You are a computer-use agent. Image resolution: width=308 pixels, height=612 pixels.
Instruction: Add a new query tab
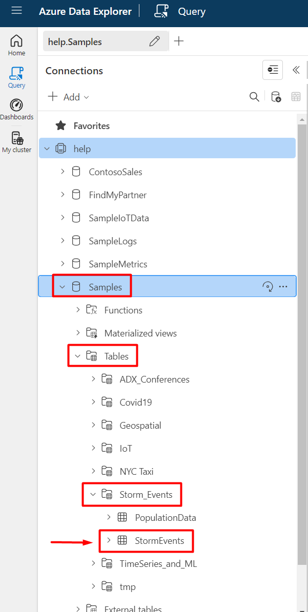179,41
